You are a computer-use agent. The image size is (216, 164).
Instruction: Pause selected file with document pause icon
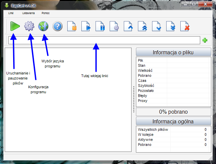tap(100, 26)
